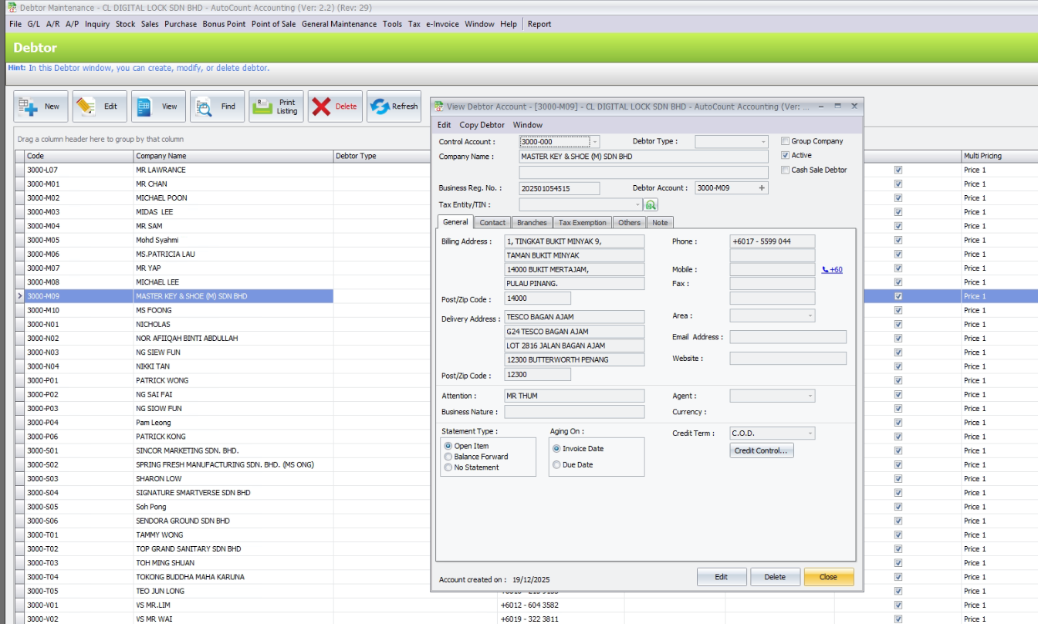Viewport: 1038px width, 624px height.
Task: Click the +60 phone link beside Mobile
Action: coord(832,270)
